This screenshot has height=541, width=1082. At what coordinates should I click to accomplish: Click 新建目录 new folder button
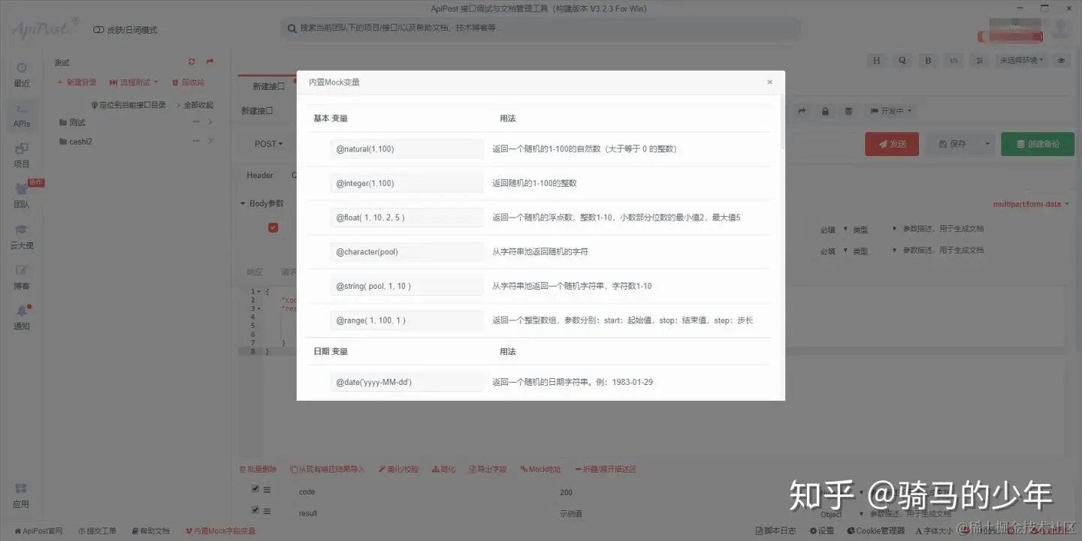77,83
